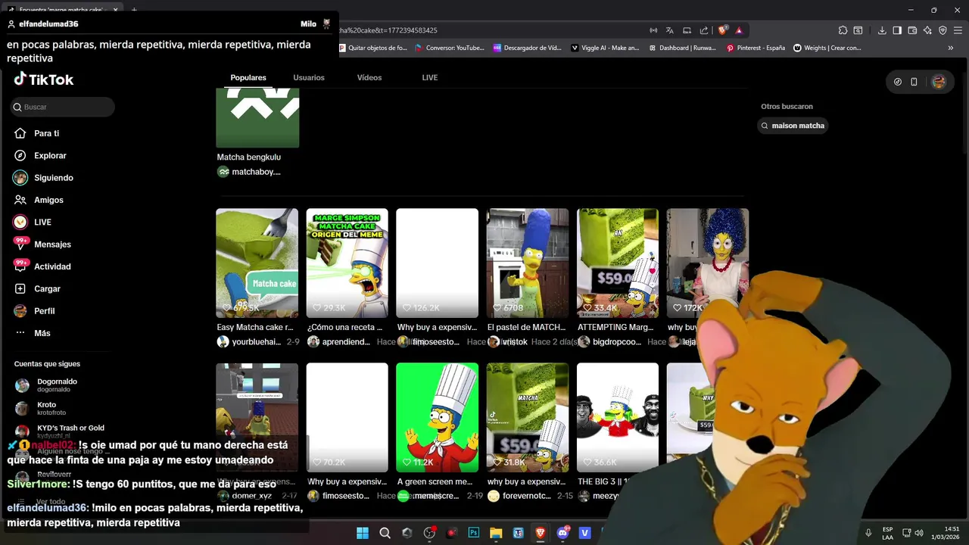The image size is (969, 545).
Task: Switch to the Populares tab
Action: tap(248, 77)
